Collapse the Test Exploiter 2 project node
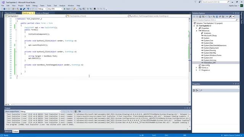 click(194, 26)
